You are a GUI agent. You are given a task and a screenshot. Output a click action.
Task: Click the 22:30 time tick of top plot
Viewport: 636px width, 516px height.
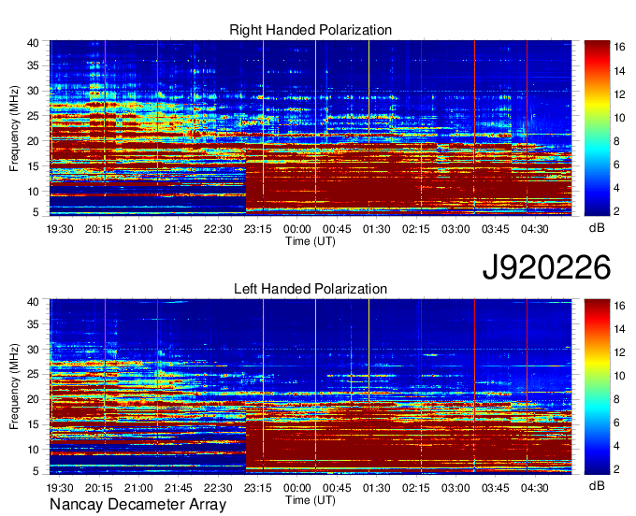(218, 229)
